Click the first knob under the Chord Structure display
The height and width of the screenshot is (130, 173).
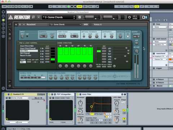60,66
